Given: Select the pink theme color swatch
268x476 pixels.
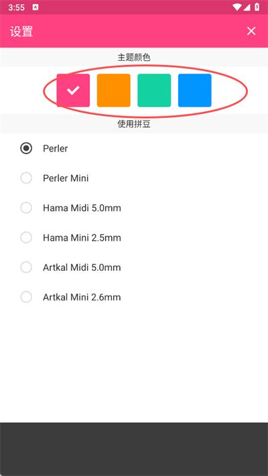Looking at the screenshot, I should click(x=73, y=90).
